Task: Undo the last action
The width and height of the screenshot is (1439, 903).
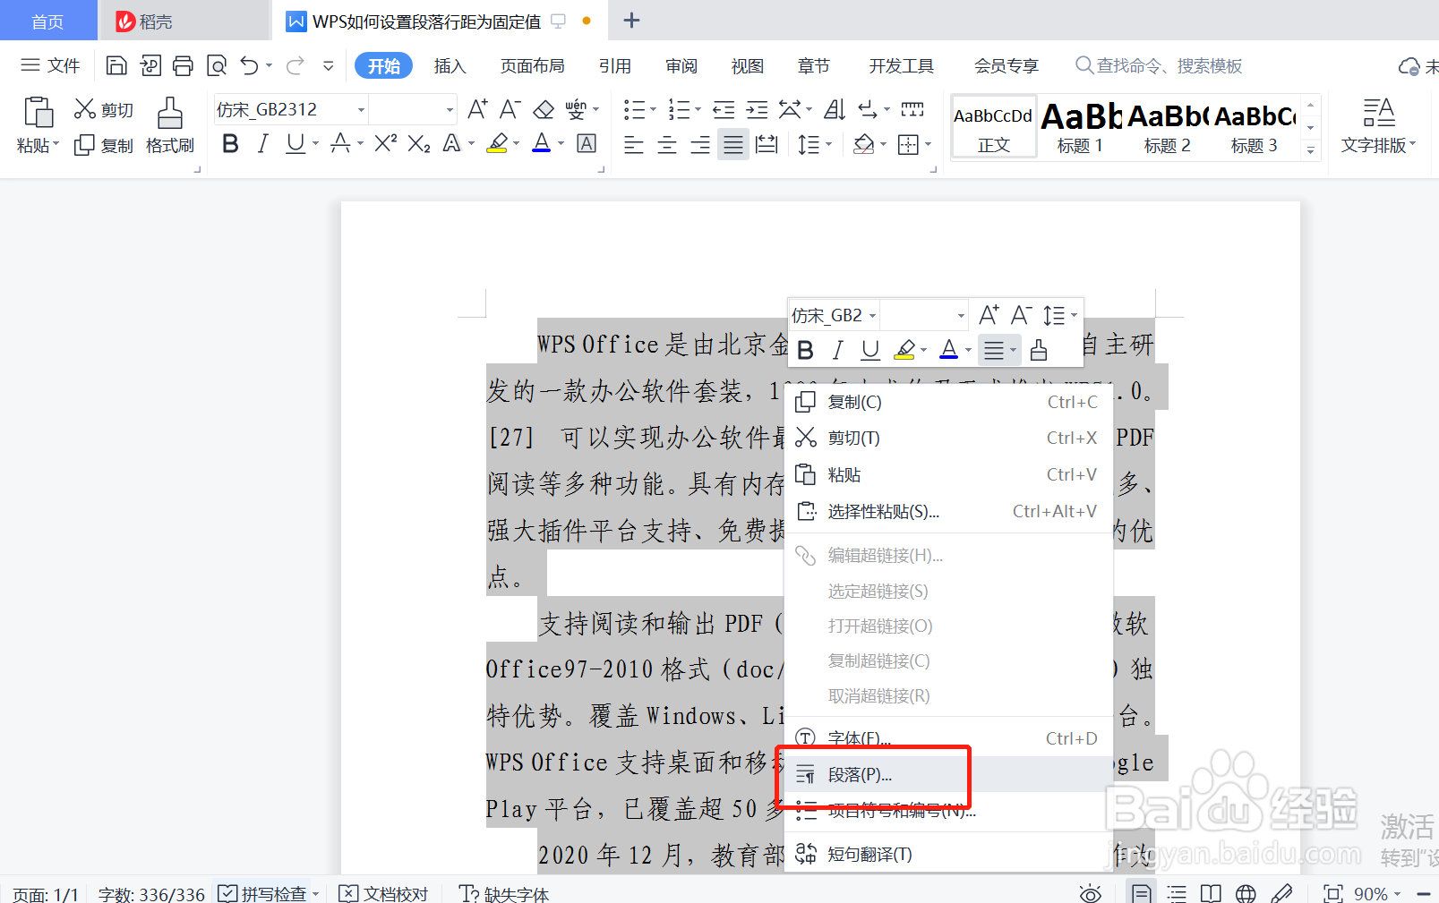Action: tap(250, 65)
